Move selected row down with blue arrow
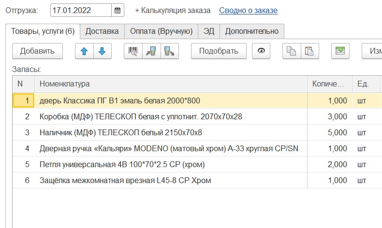The width and height of the screenshot is (382, 228). point(102,51)
